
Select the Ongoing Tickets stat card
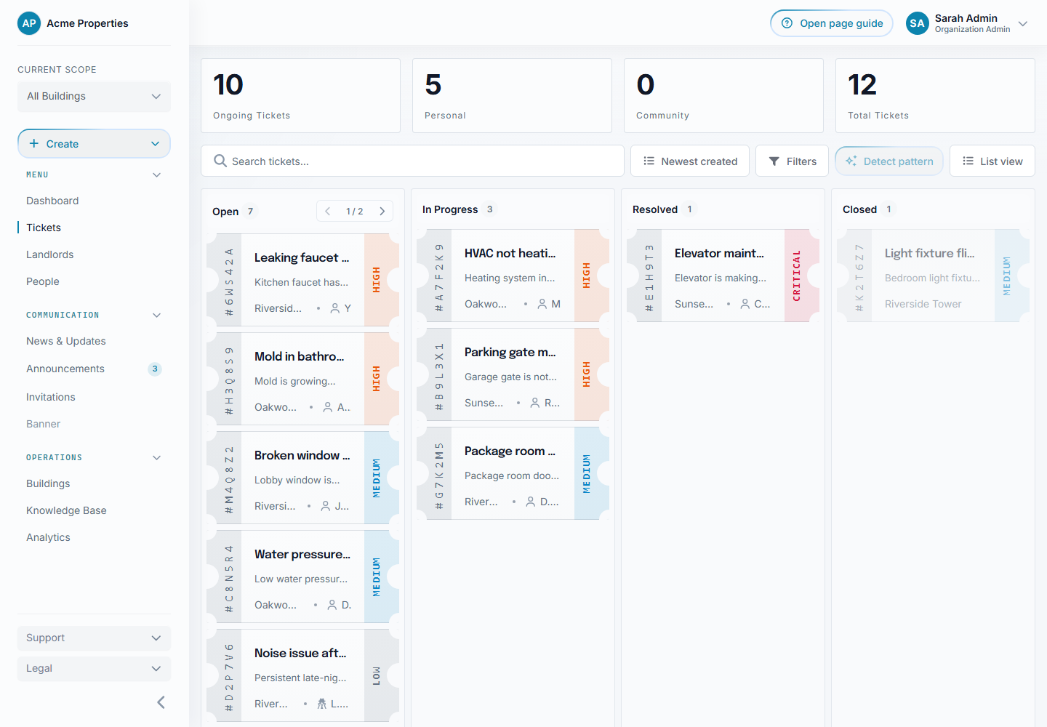pos(300,95)
